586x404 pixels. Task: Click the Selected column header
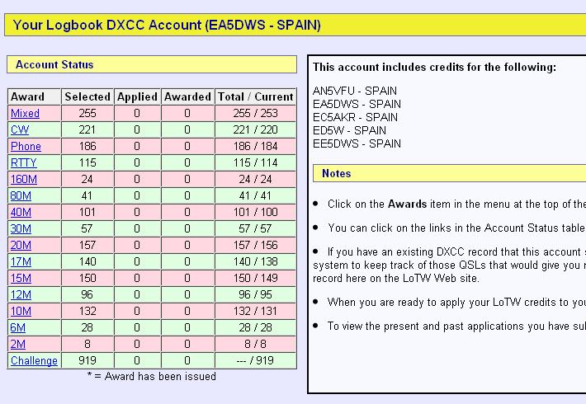87,96
